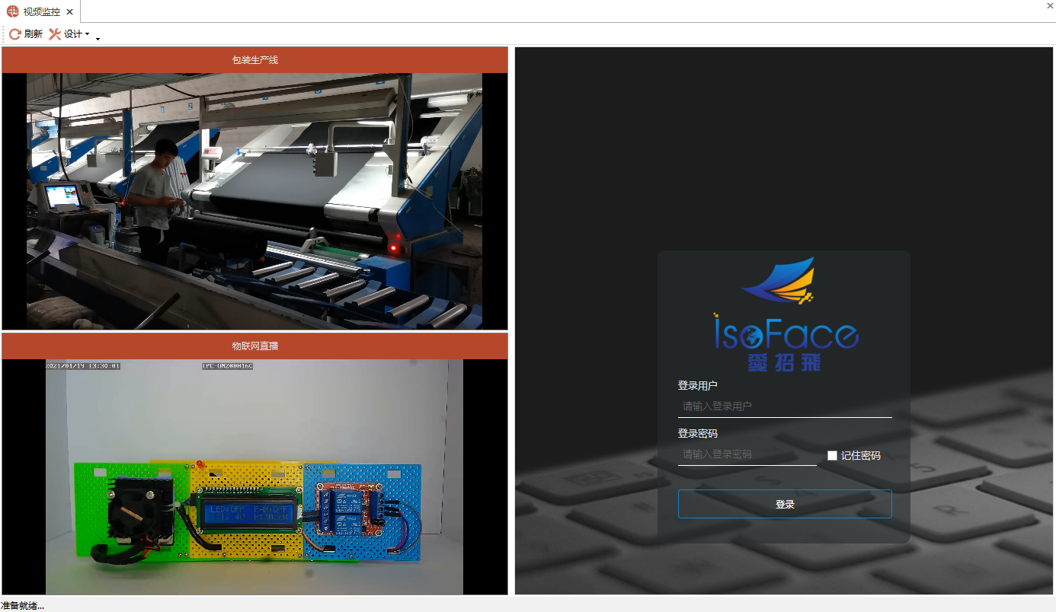Expand the 设计 dropdown arrow

pyautogui.click(x=87, y=34)
